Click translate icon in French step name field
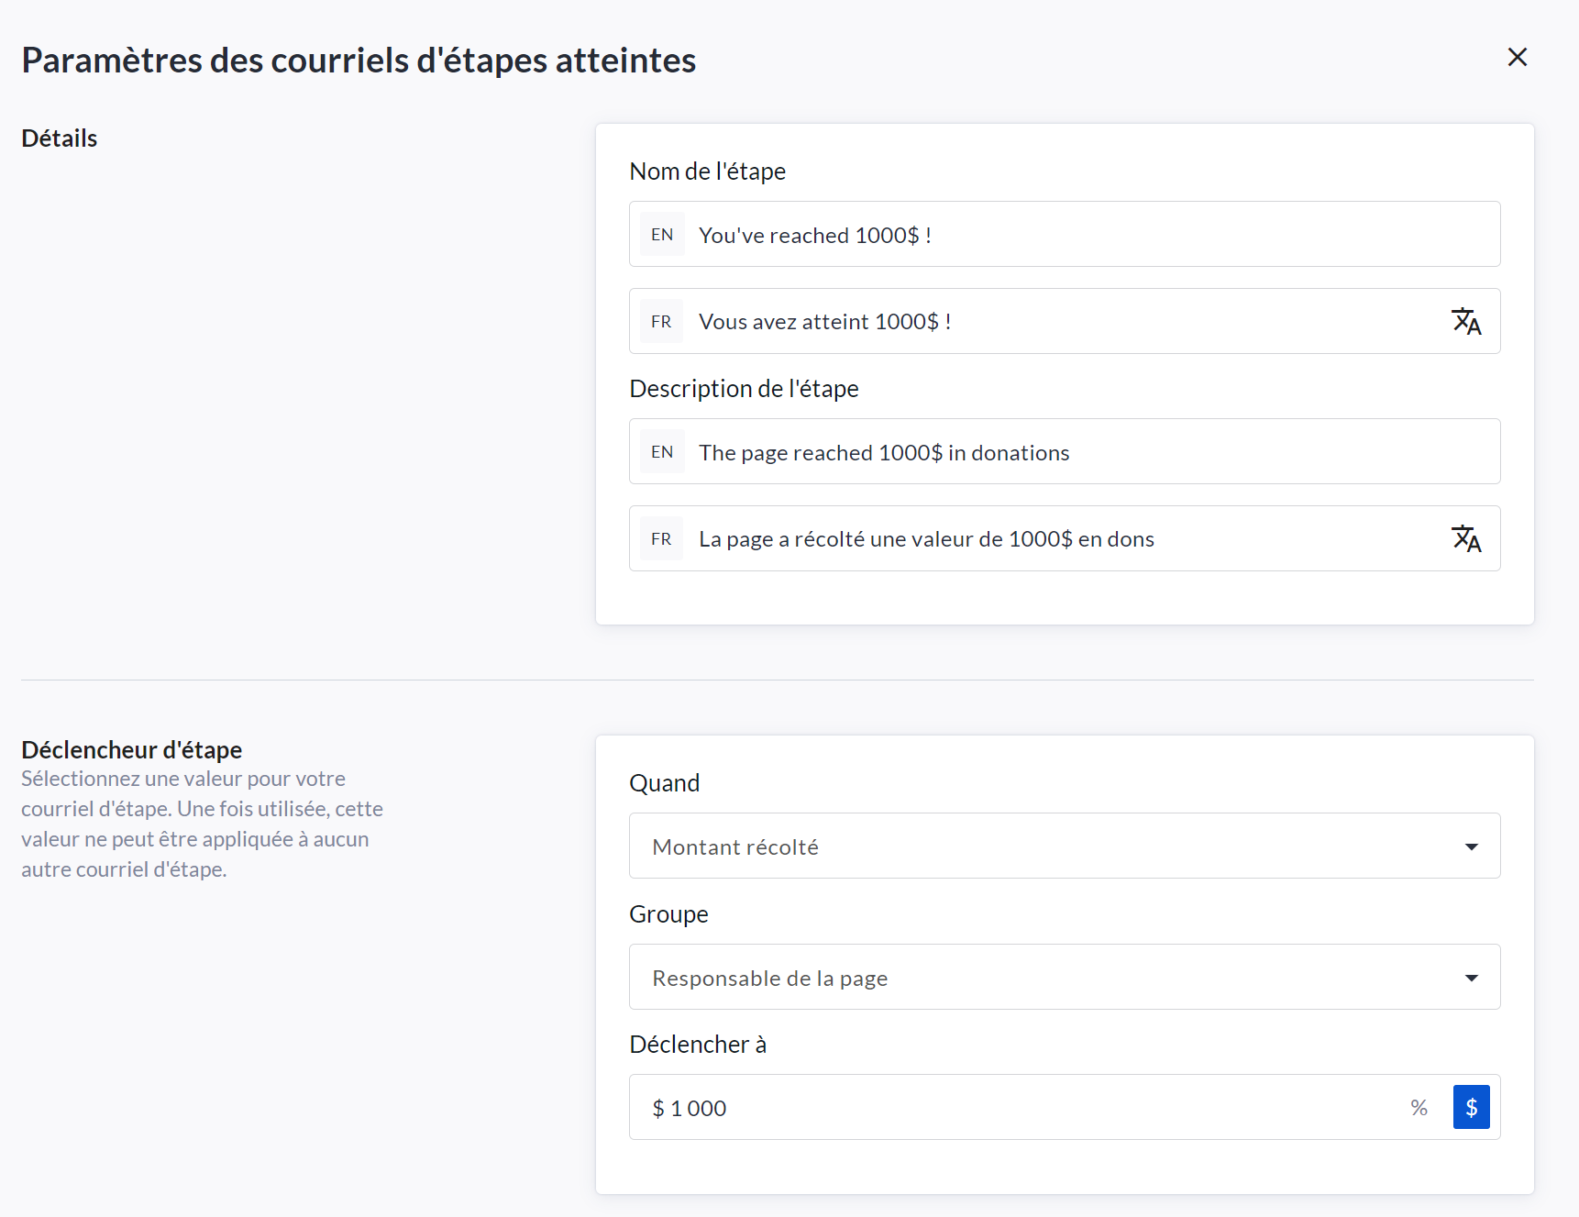 (1466, 321)
